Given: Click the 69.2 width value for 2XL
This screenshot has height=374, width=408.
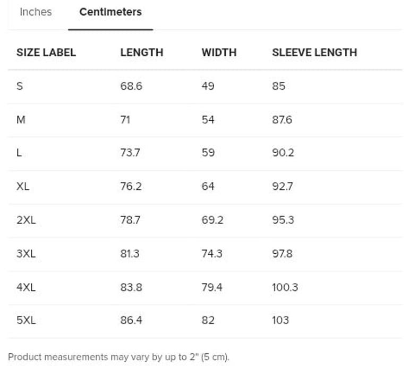Looking at the screenshot, I should tap(212, 220).
